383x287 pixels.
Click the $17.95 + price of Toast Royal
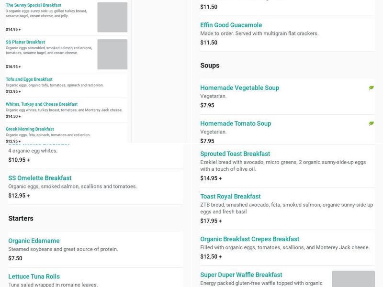pyautogui.click(x=211, y=221)
